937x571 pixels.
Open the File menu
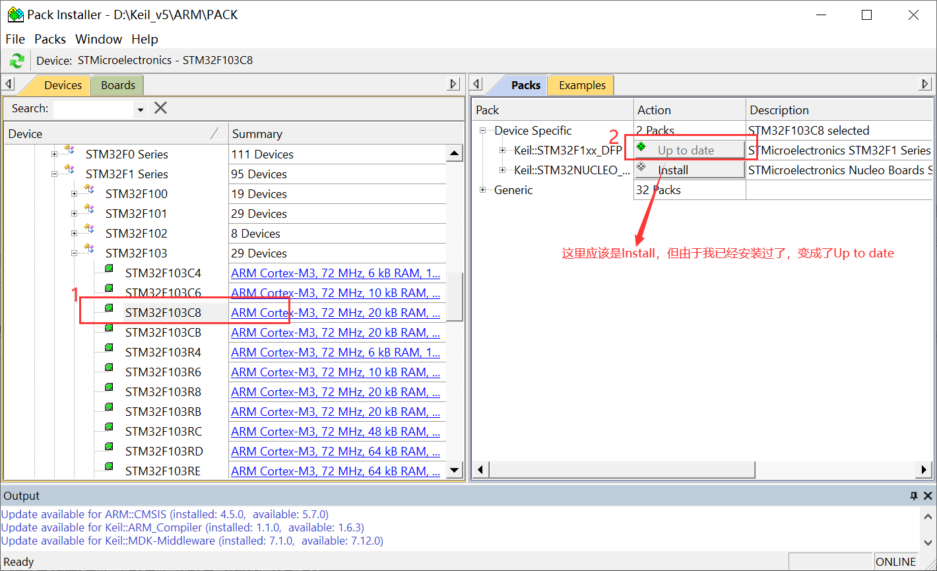[15, 39]
